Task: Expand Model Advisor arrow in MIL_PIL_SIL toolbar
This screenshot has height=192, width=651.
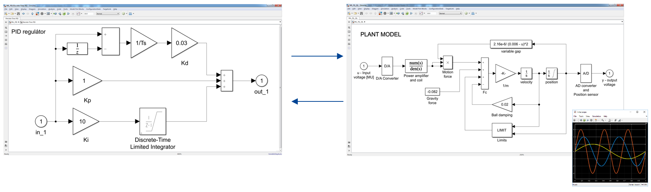Action: coord(469,13)
